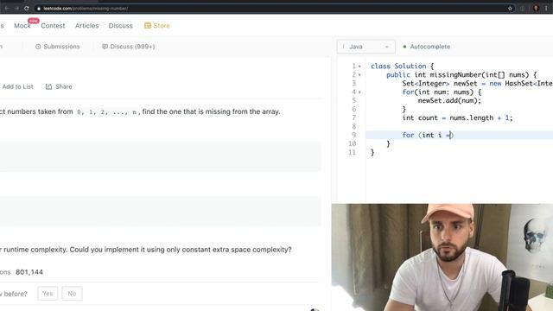The image size is (553, 311).
Task: Click the clock icon beside Submissions
Action: 38,46
